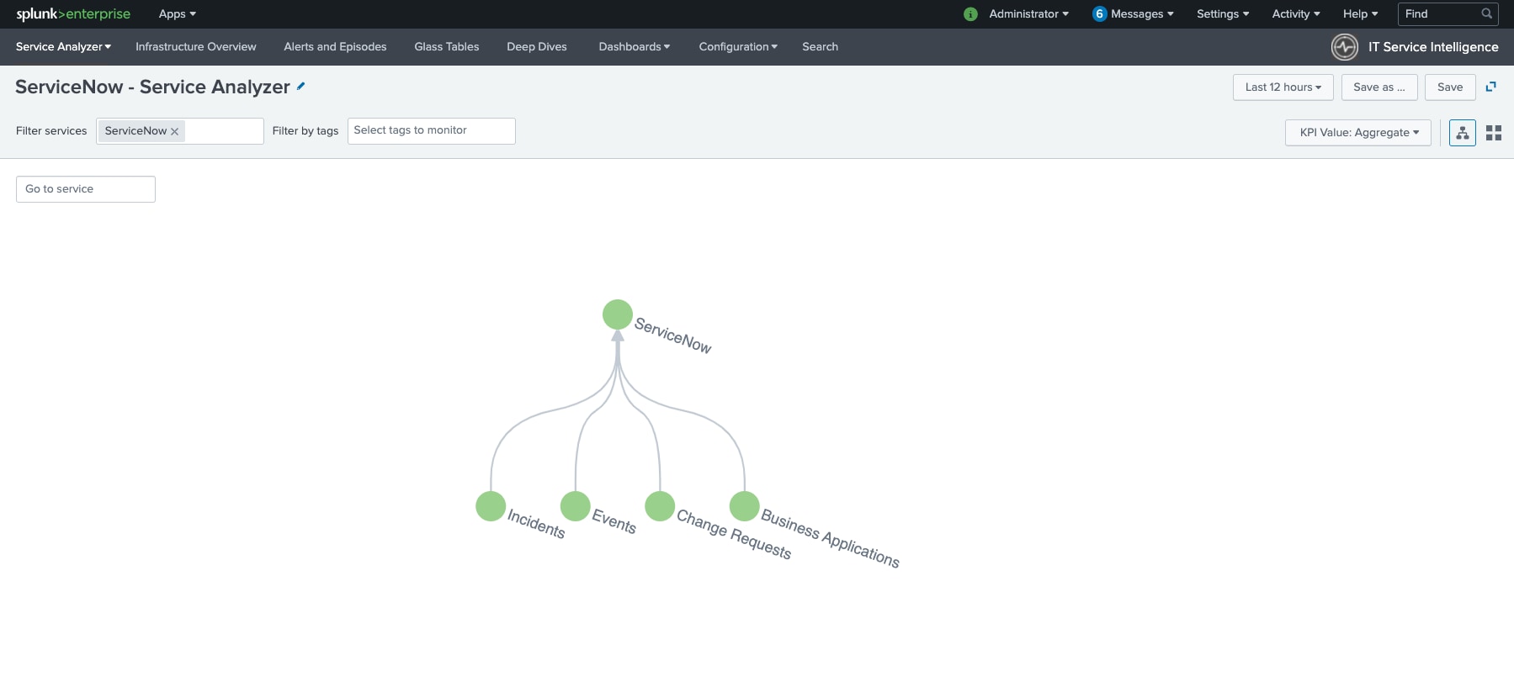
Task: Select the Business Applications service node
Action: pyautogui.click(x=745, y=506)
